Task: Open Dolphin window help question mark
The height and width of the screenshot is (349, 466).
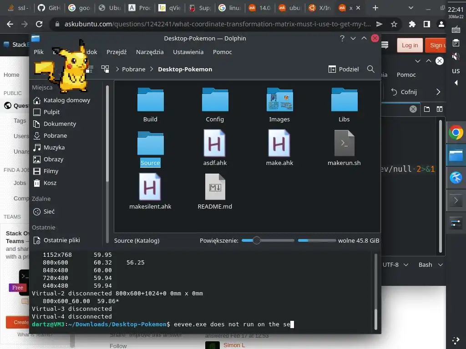Action: pos(342,38)
